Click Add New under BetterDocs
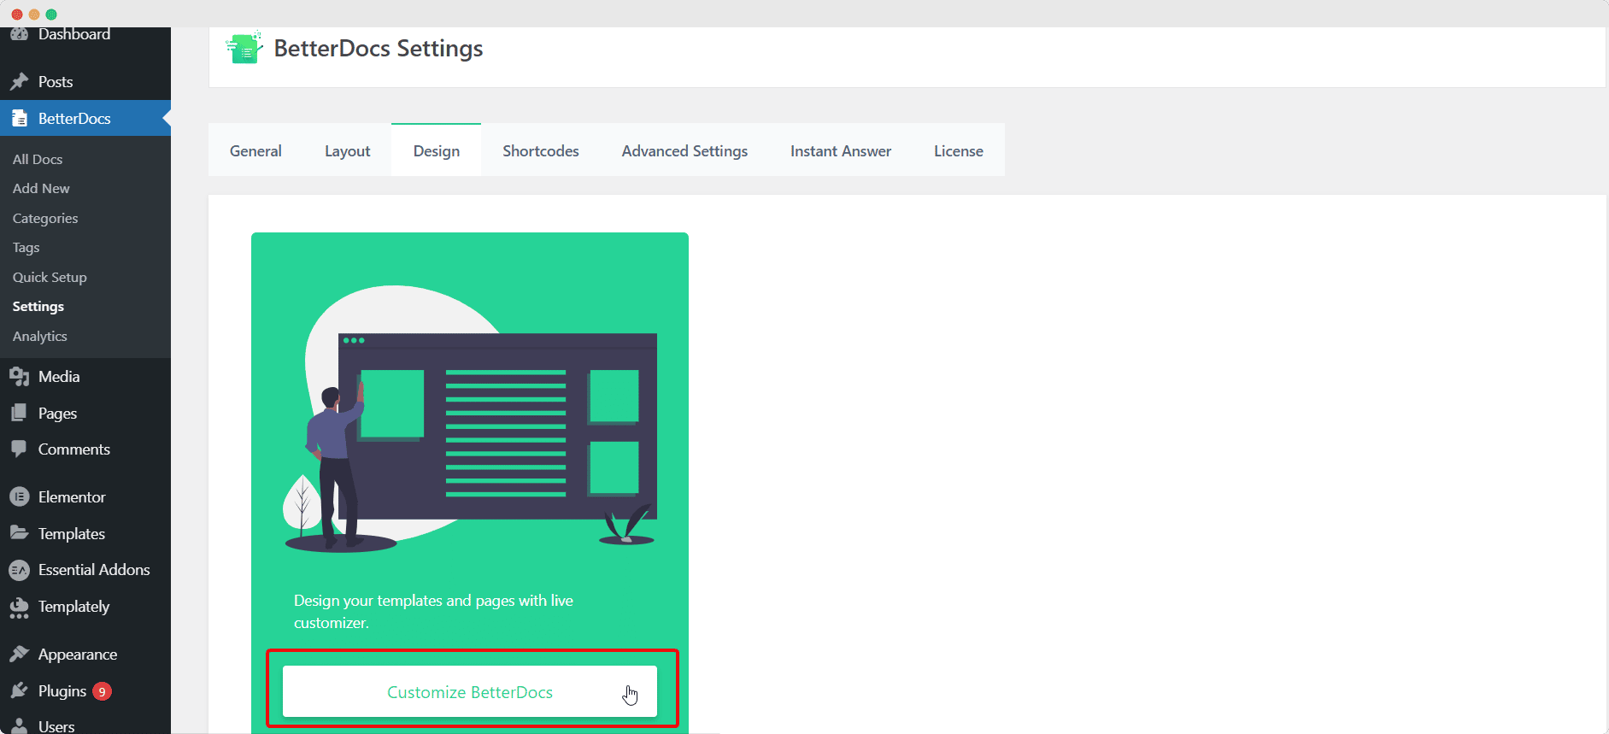 [x=41, y=189]
